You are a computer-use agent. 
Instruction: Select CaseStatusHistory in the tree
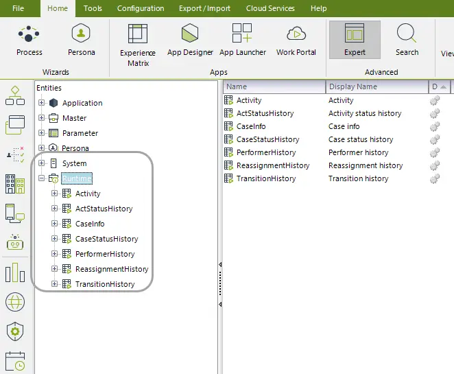(106, 239)
